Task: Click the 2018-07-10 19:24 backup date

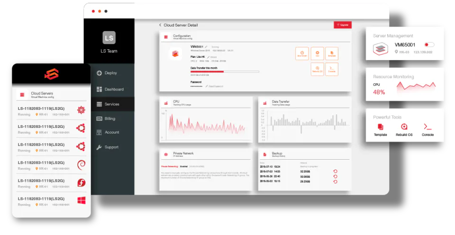Action: pos(270,167)
